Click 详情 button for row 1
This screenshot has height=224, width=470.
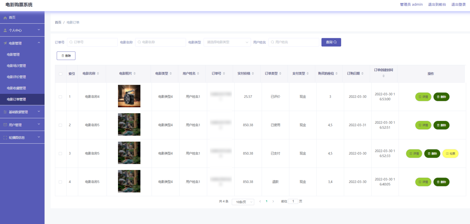pos(423,97)
